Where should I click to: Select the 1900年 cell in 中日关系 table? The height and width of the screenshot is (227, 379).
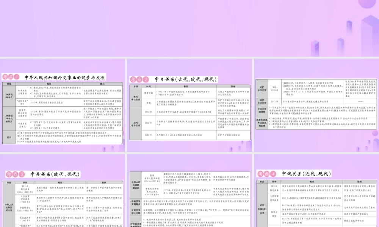(x=149, y=123)
